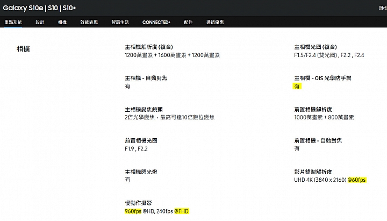Click the 前置相機 - 自動對焦 label
The height and width of the screenshot is (221, 387).
318,140
